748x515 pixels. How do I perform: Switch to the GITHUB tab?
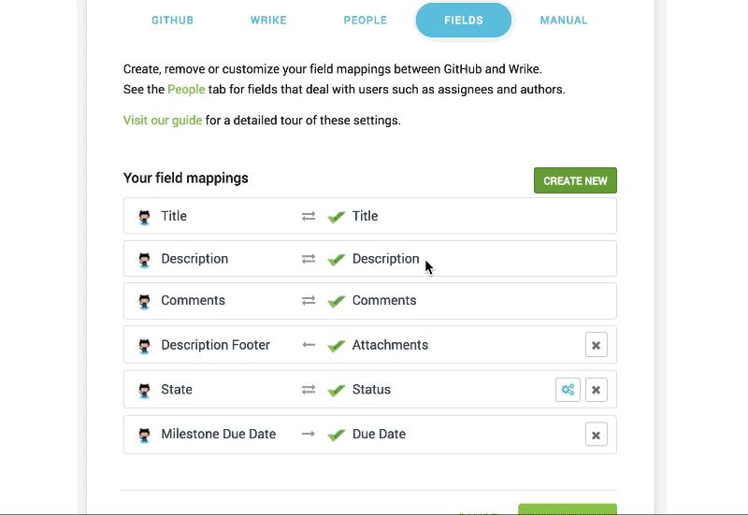(172, 20)
